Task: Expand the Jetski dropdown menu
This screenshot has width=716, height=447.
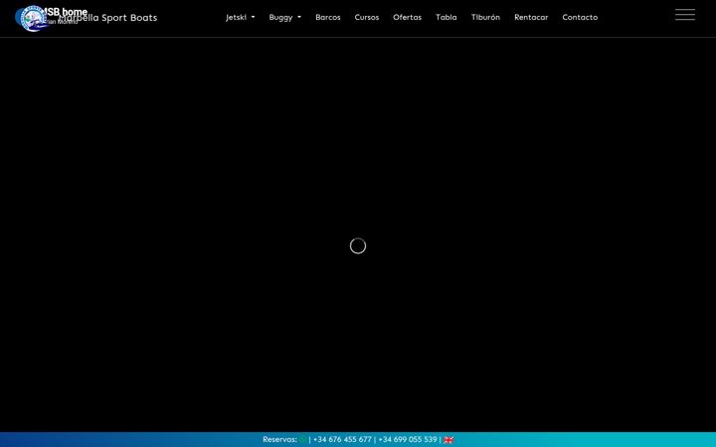Action: tap(241, 17)
